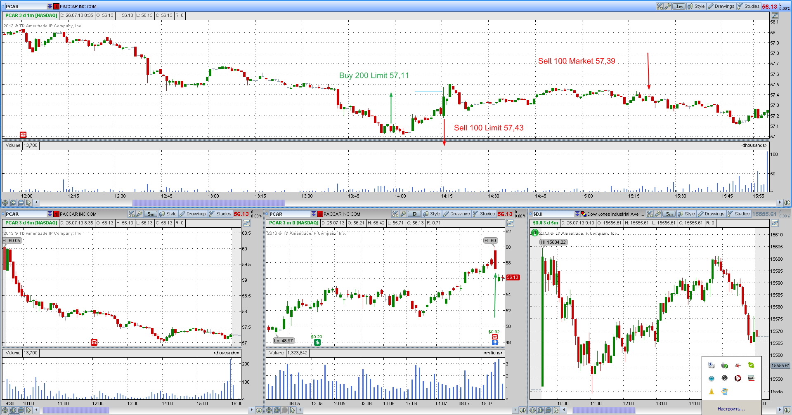Click the green dividend dollar marker on daily chart
Viewport: 792px width, 415px height.
pyautogui.click(x=317, y=342)
